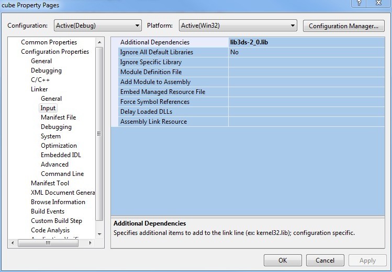Image resolution: width=392 pixels, height=272 pixels.
Task: Click the help question mark button
Action: click(x=359, y=3)
